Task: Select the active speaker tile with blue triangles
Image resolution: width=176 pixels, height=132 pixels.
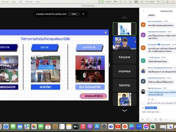Action: click(125, 29)
